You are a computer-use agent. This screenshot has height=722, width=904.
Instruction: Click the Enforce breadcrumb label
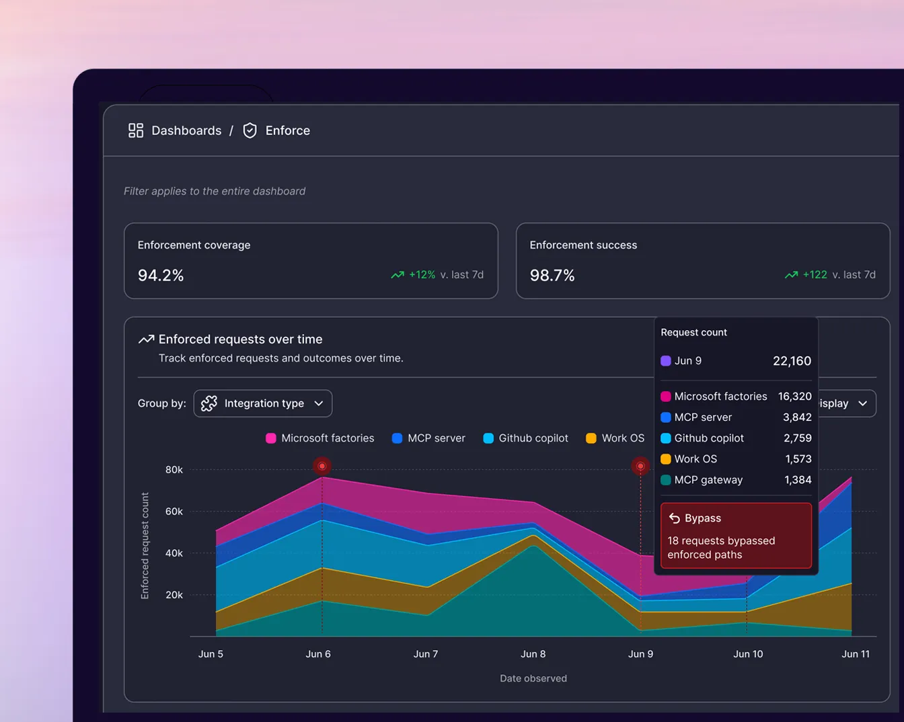point(288,130)
